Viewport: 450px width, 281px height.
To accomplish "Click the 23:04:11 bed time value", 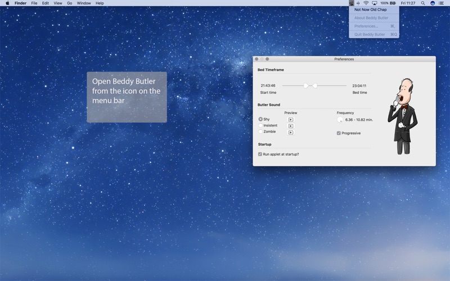I will click(359, 86).
